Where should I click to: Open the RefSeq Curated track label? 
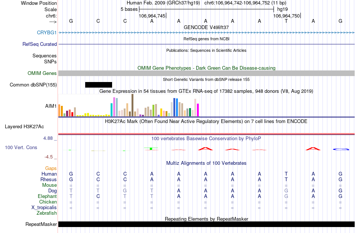[x=39, y=44]
